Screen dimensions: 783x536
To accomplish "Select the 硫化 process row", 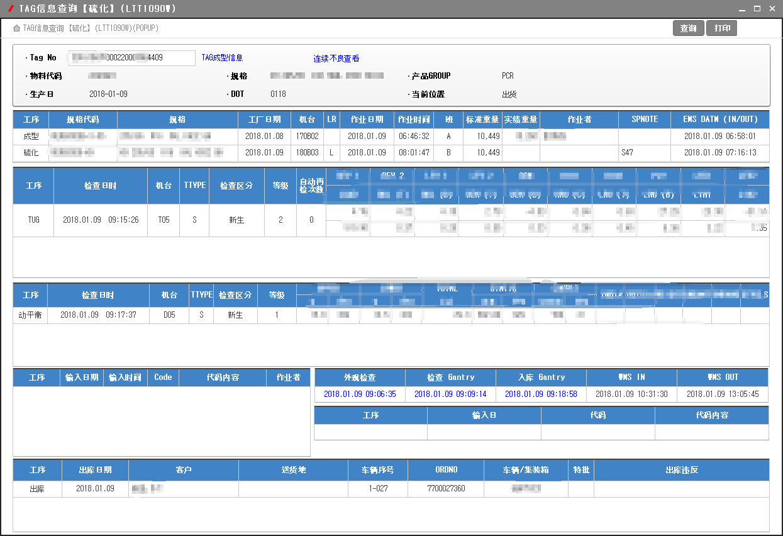I will coord(31,153).
